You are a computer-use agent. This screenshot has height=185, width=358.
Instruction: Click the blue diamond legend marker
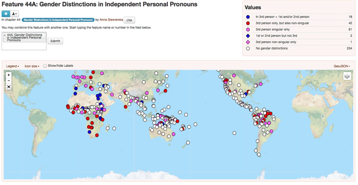[x=248, y=36]
